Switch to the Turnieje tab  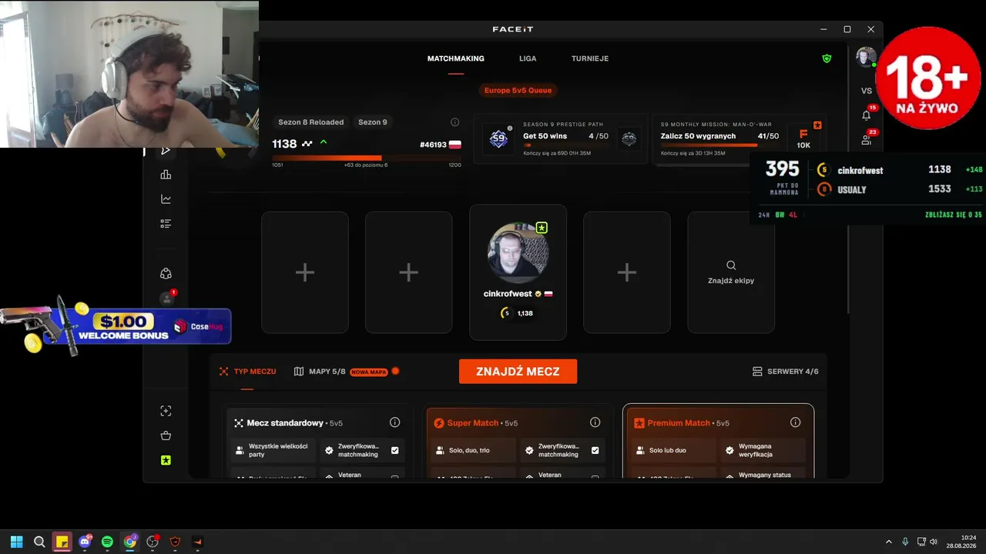590,58
